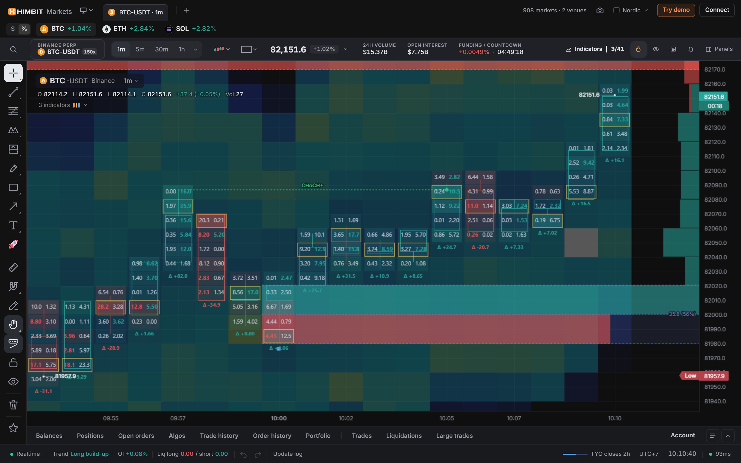The height and width of the screenshot is (463, 741).
Task: Select the crosshair cursor tool
Action: point(13,73)
